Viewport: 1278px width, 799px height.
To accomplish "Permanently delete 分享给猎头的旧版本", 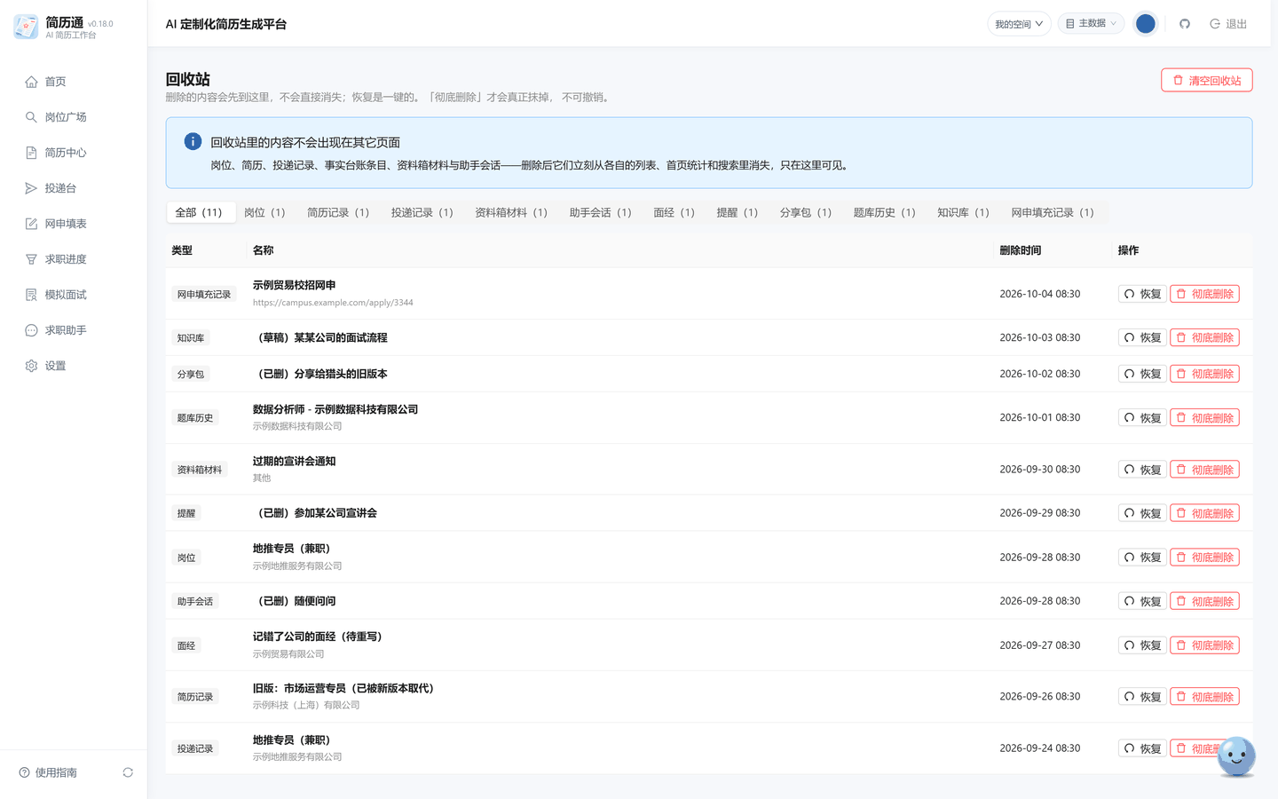I will (x=1204, y=374).
